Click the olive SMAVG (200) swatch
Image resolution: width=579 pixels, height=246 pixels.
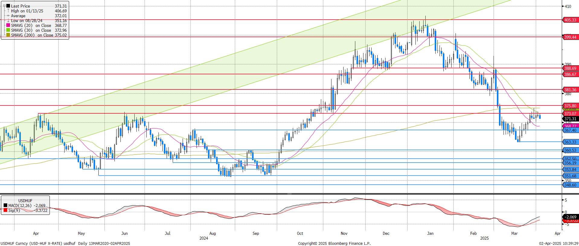(x=8, y=35)
